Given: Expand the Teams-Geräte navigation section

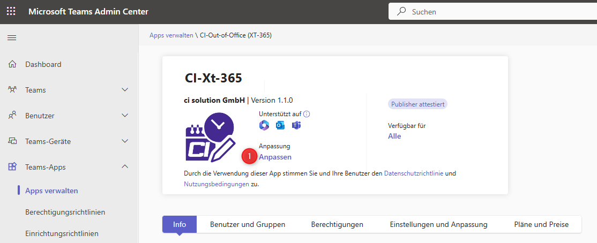Looking at the screenshot, I should pyautogui.click(x=125, y=141).
